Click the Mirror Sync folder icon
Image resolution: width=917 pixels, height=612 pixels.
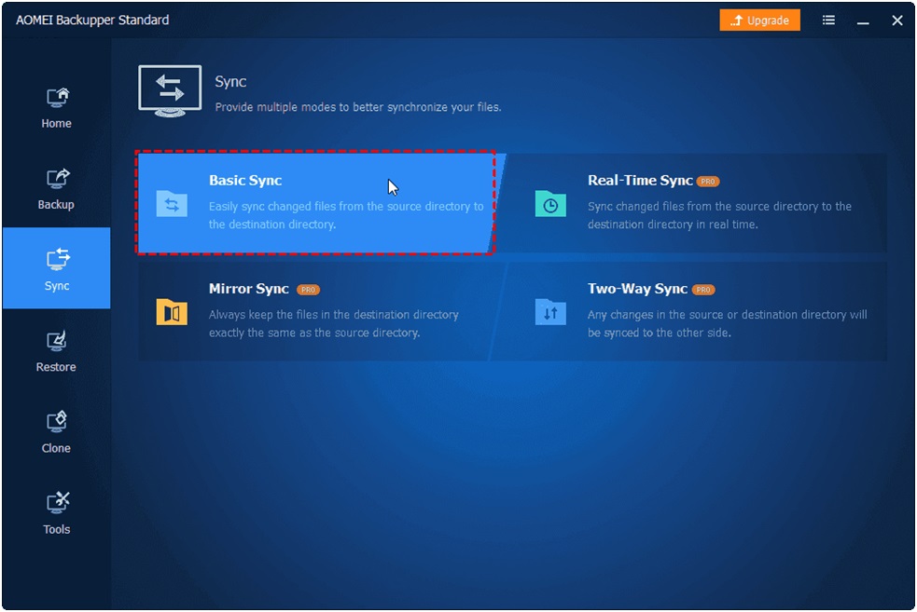[x=171, y=313]
